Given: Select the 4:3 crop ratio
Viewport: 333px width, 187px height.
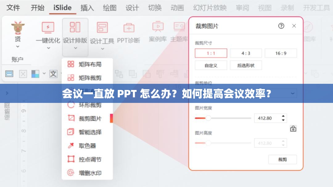Looking at the screenshot, I should tap(246, 53).
